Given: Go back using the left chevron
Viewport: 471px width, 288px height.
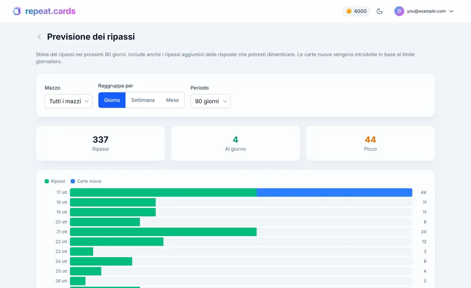Looking at the screenshot, I should [x=39, y=37].
